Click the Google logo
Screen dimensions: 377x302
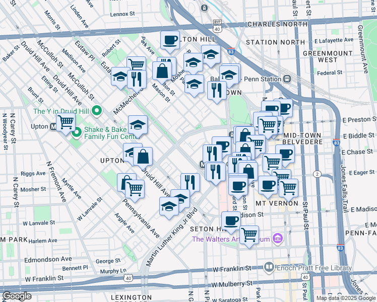pos(17,296)
